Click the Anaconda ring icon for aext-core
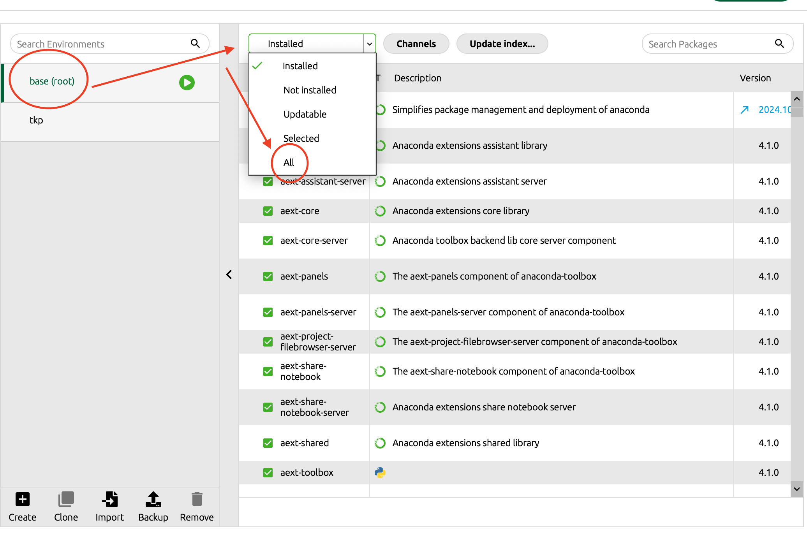This screenshot has height=535, width=807. pyautogui.click(x=380, y=211)
